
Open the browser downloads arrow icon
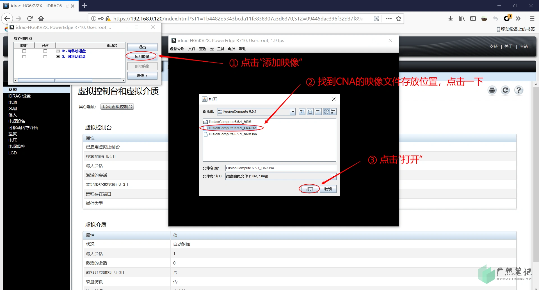[x=451, y=18]
